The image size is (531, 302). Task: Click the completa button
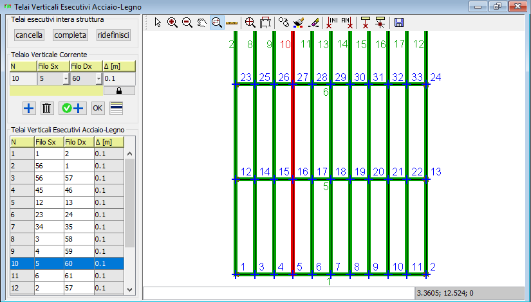pos(70,35)
